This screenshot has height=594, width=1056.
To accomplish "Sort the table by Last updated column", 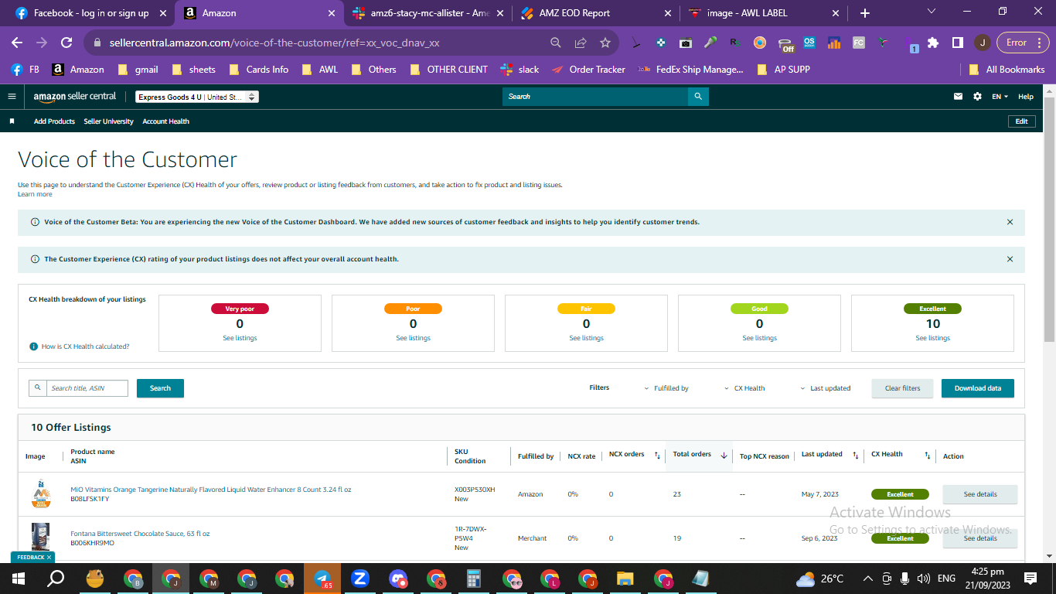I will 856,456.
